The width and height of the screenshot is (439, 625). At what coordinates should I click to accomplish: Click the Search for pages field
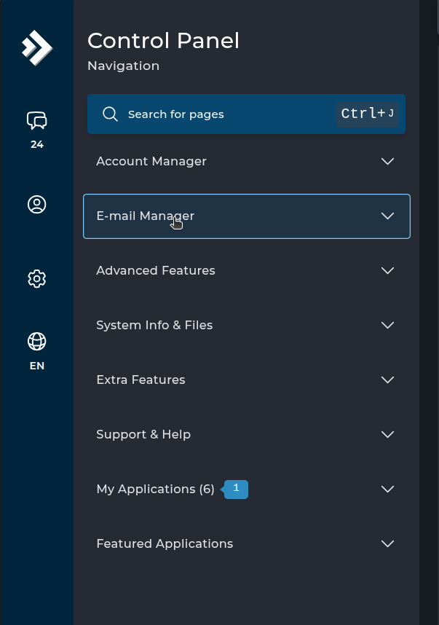(x=218, y=114)
